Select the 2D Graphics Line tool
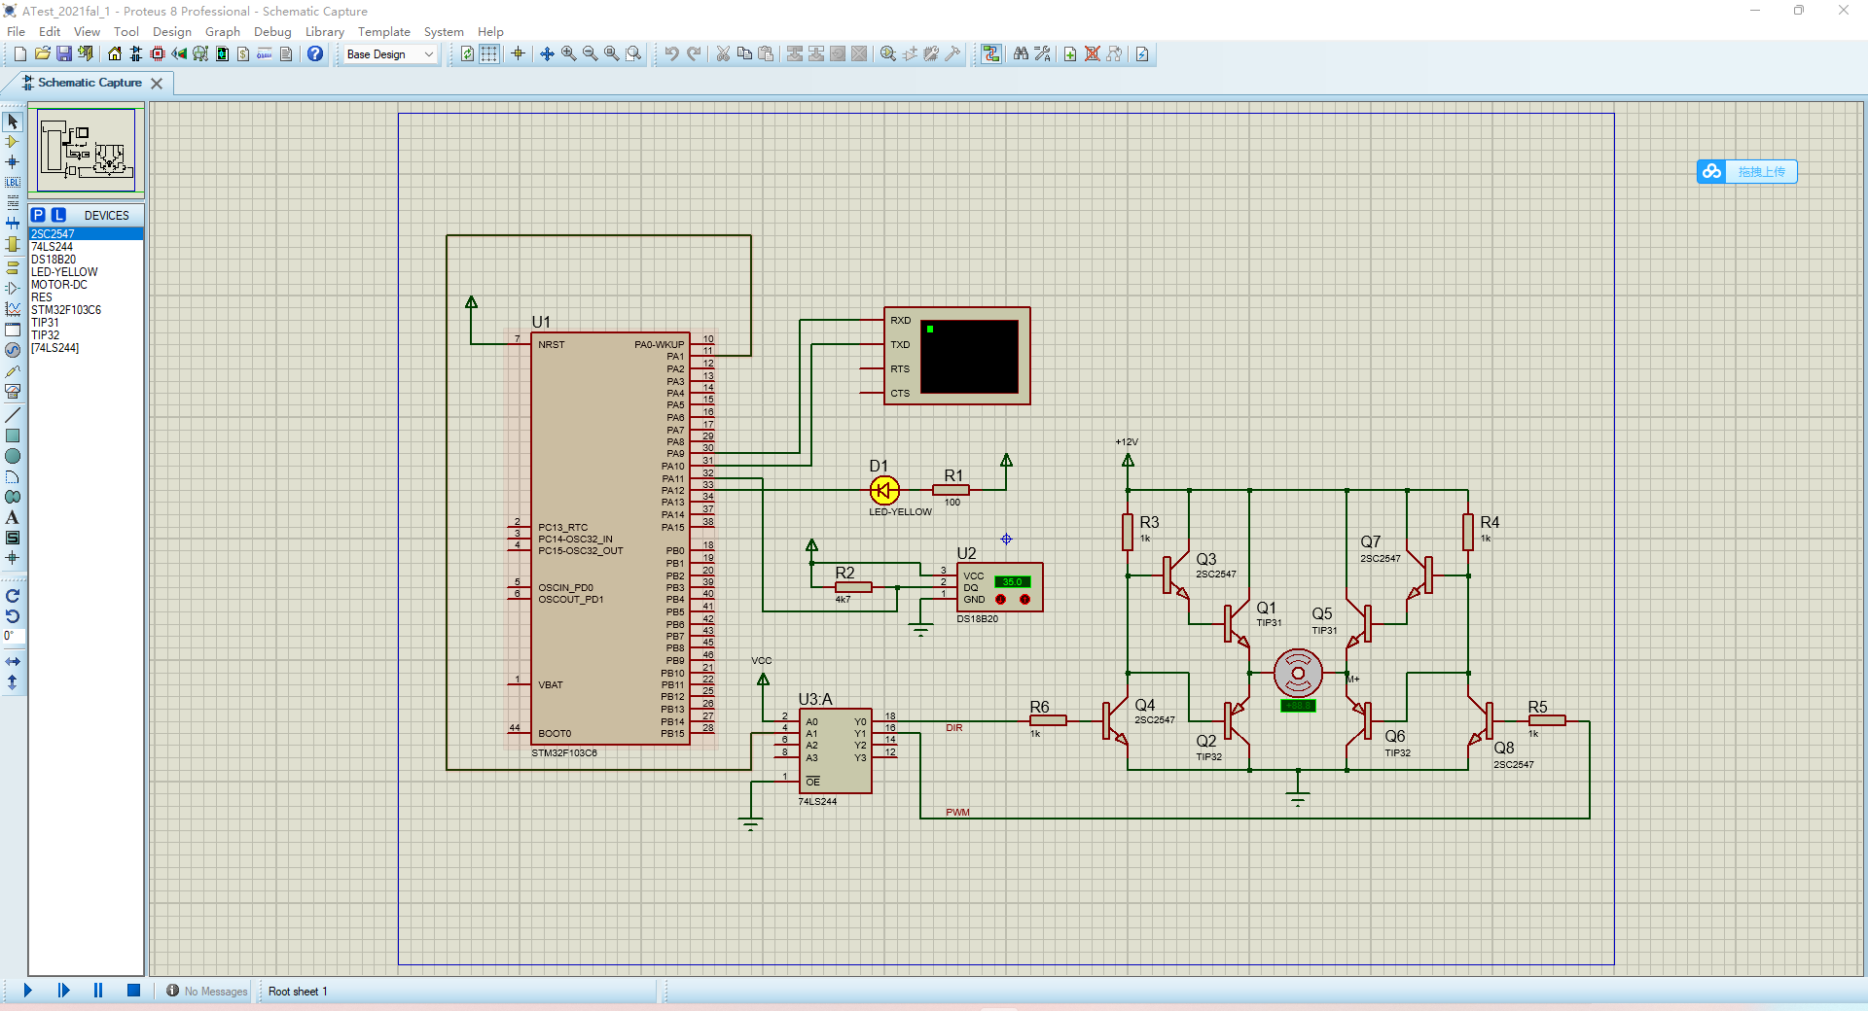The width and height of the screenshot is (1868, 1011). [13, 415]
